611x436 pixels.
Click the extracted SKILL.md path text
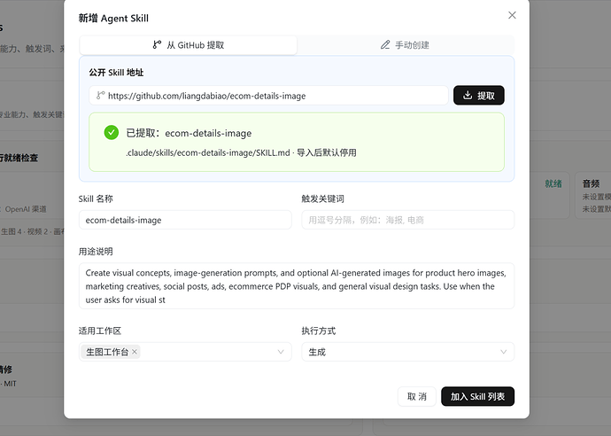coord(208,153)
